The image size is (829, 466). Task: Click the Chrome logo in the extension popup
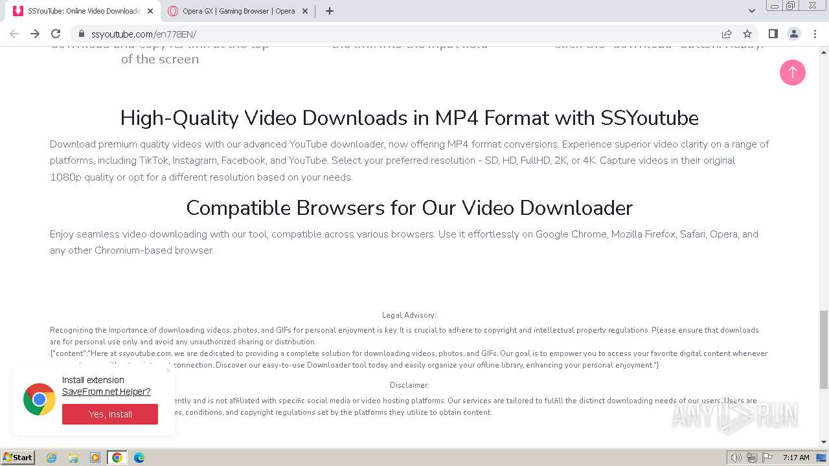[x=39, y=399]
